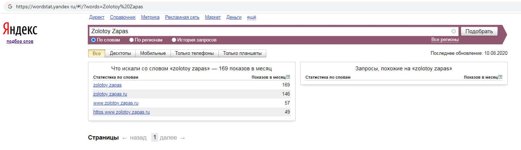This screenshot has width=521, height=150.
Task: Switch to the Мобильные tab
Action: 153,53
